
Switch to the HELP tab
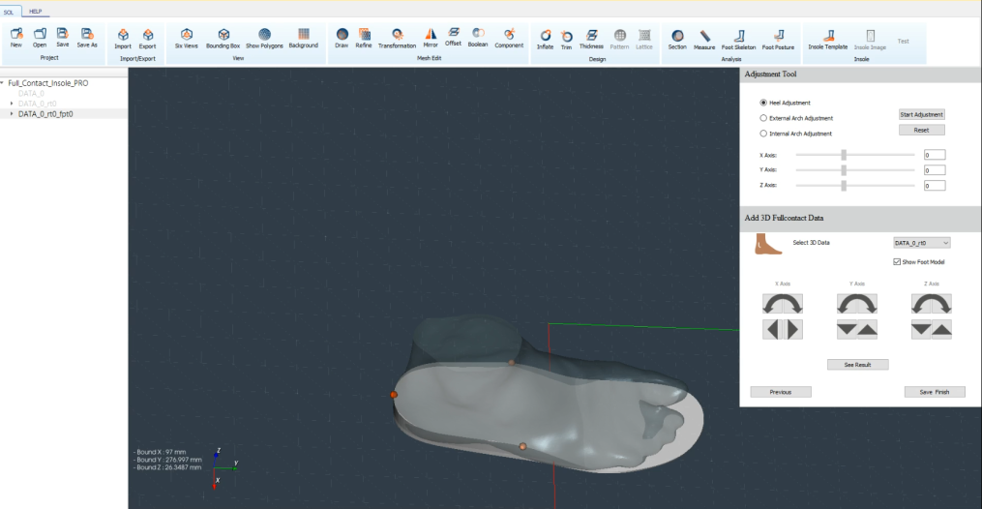click(x=36, y=11)
